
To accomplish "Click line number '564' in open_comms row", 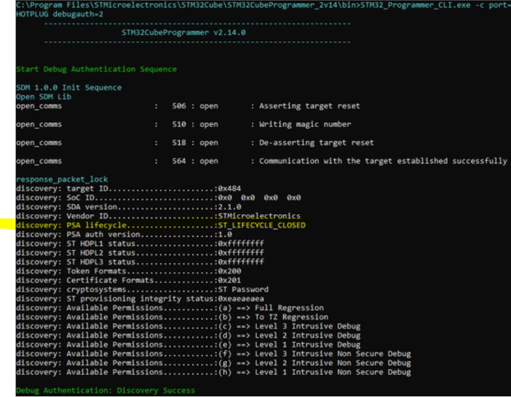I will tap(179, 161).
